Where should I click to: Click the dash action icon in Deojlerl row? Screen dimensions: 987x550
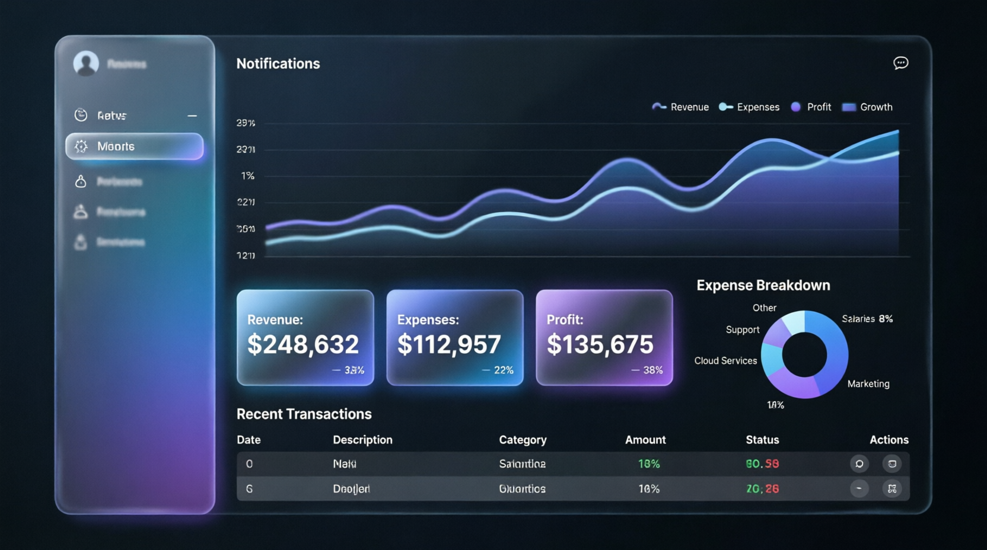click(859, 489)
